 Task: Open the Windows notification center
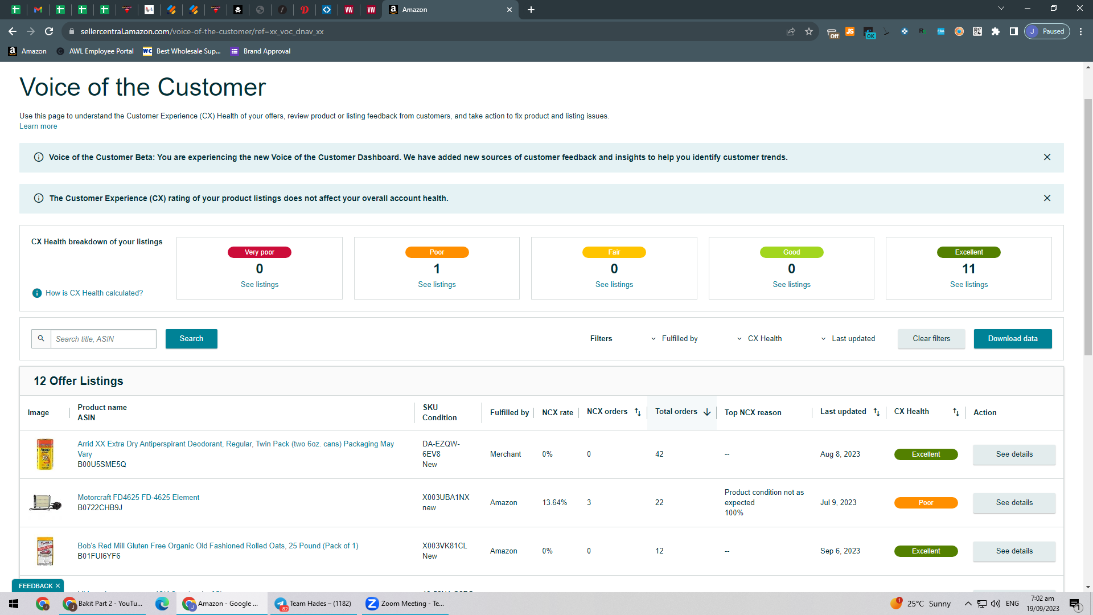pos(1075,604)
